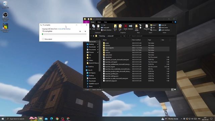
Task: Select 3D Objects in the navigation pane
Action: click(x=91, y=73)
